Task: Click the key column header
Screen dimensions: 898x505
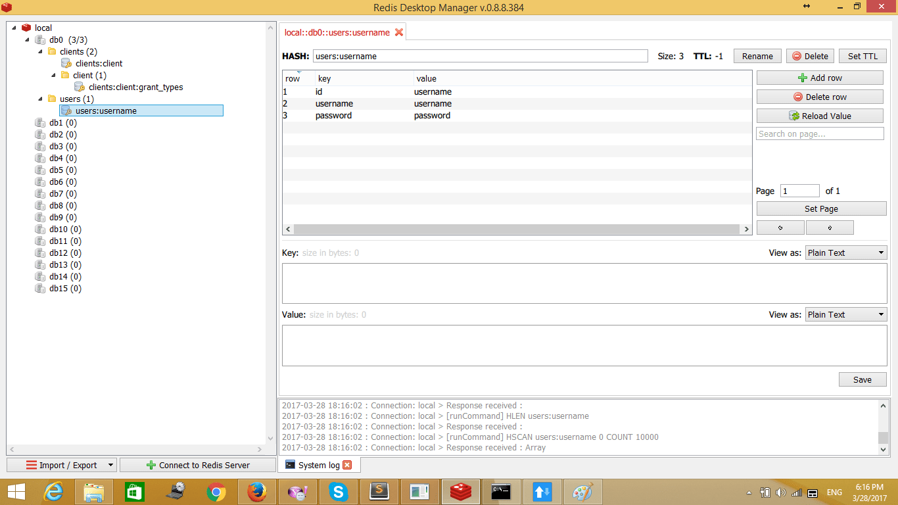Action: click(x=364, y=78)
